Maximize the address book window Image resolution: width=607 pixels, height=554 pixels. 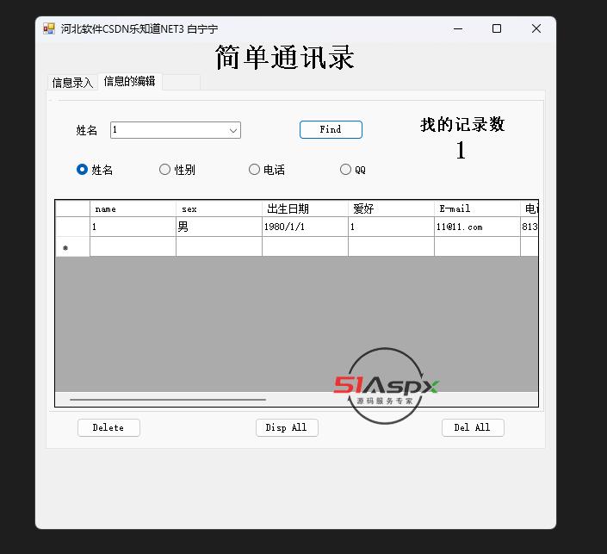click(497, 28)
